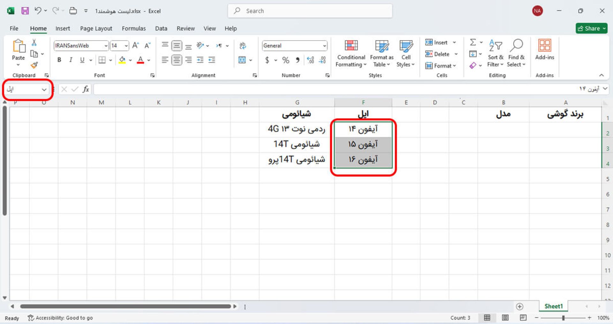Merge cells with Merge & Center icon
Image resolution: width=613 pixels, height=324 pixels.
pyautogui.click(x=242, y=60)
